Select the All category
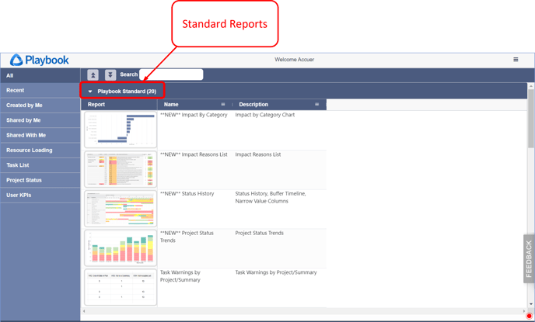The image size is (535, 322). (x=40, y=75)
